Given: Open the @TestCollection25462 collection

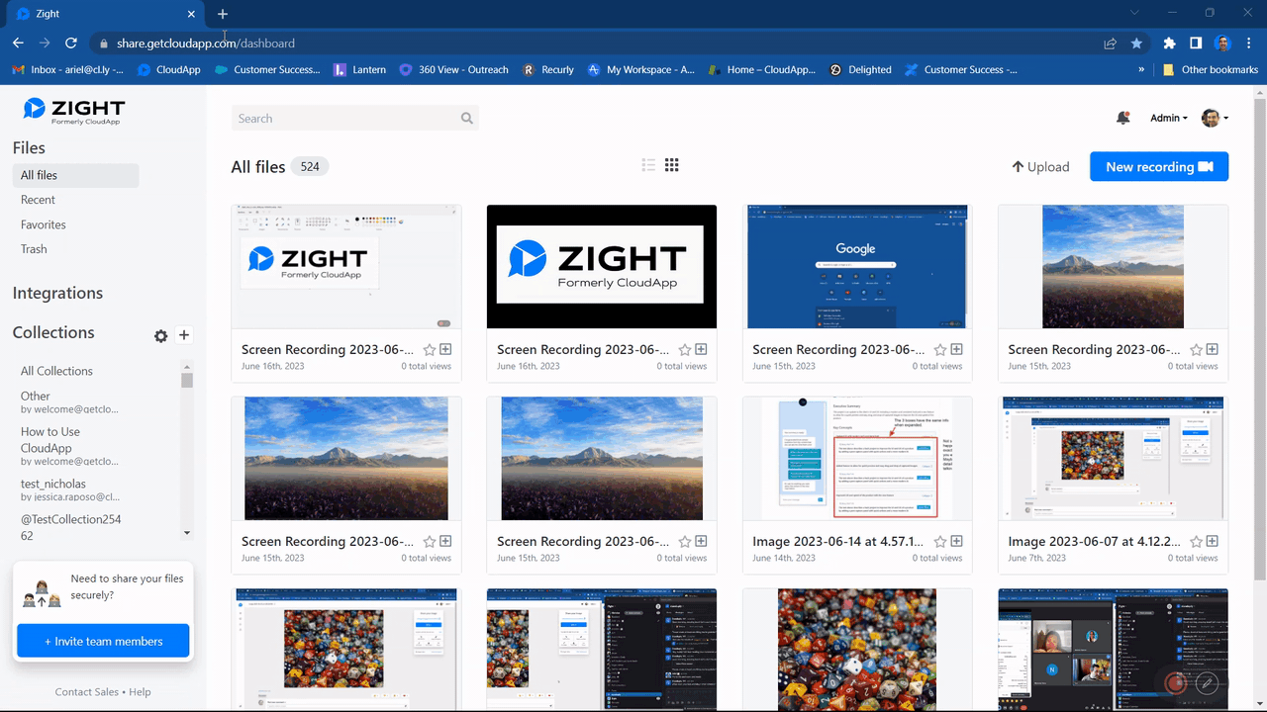Looking at the screenshot, I should [71, 527].
